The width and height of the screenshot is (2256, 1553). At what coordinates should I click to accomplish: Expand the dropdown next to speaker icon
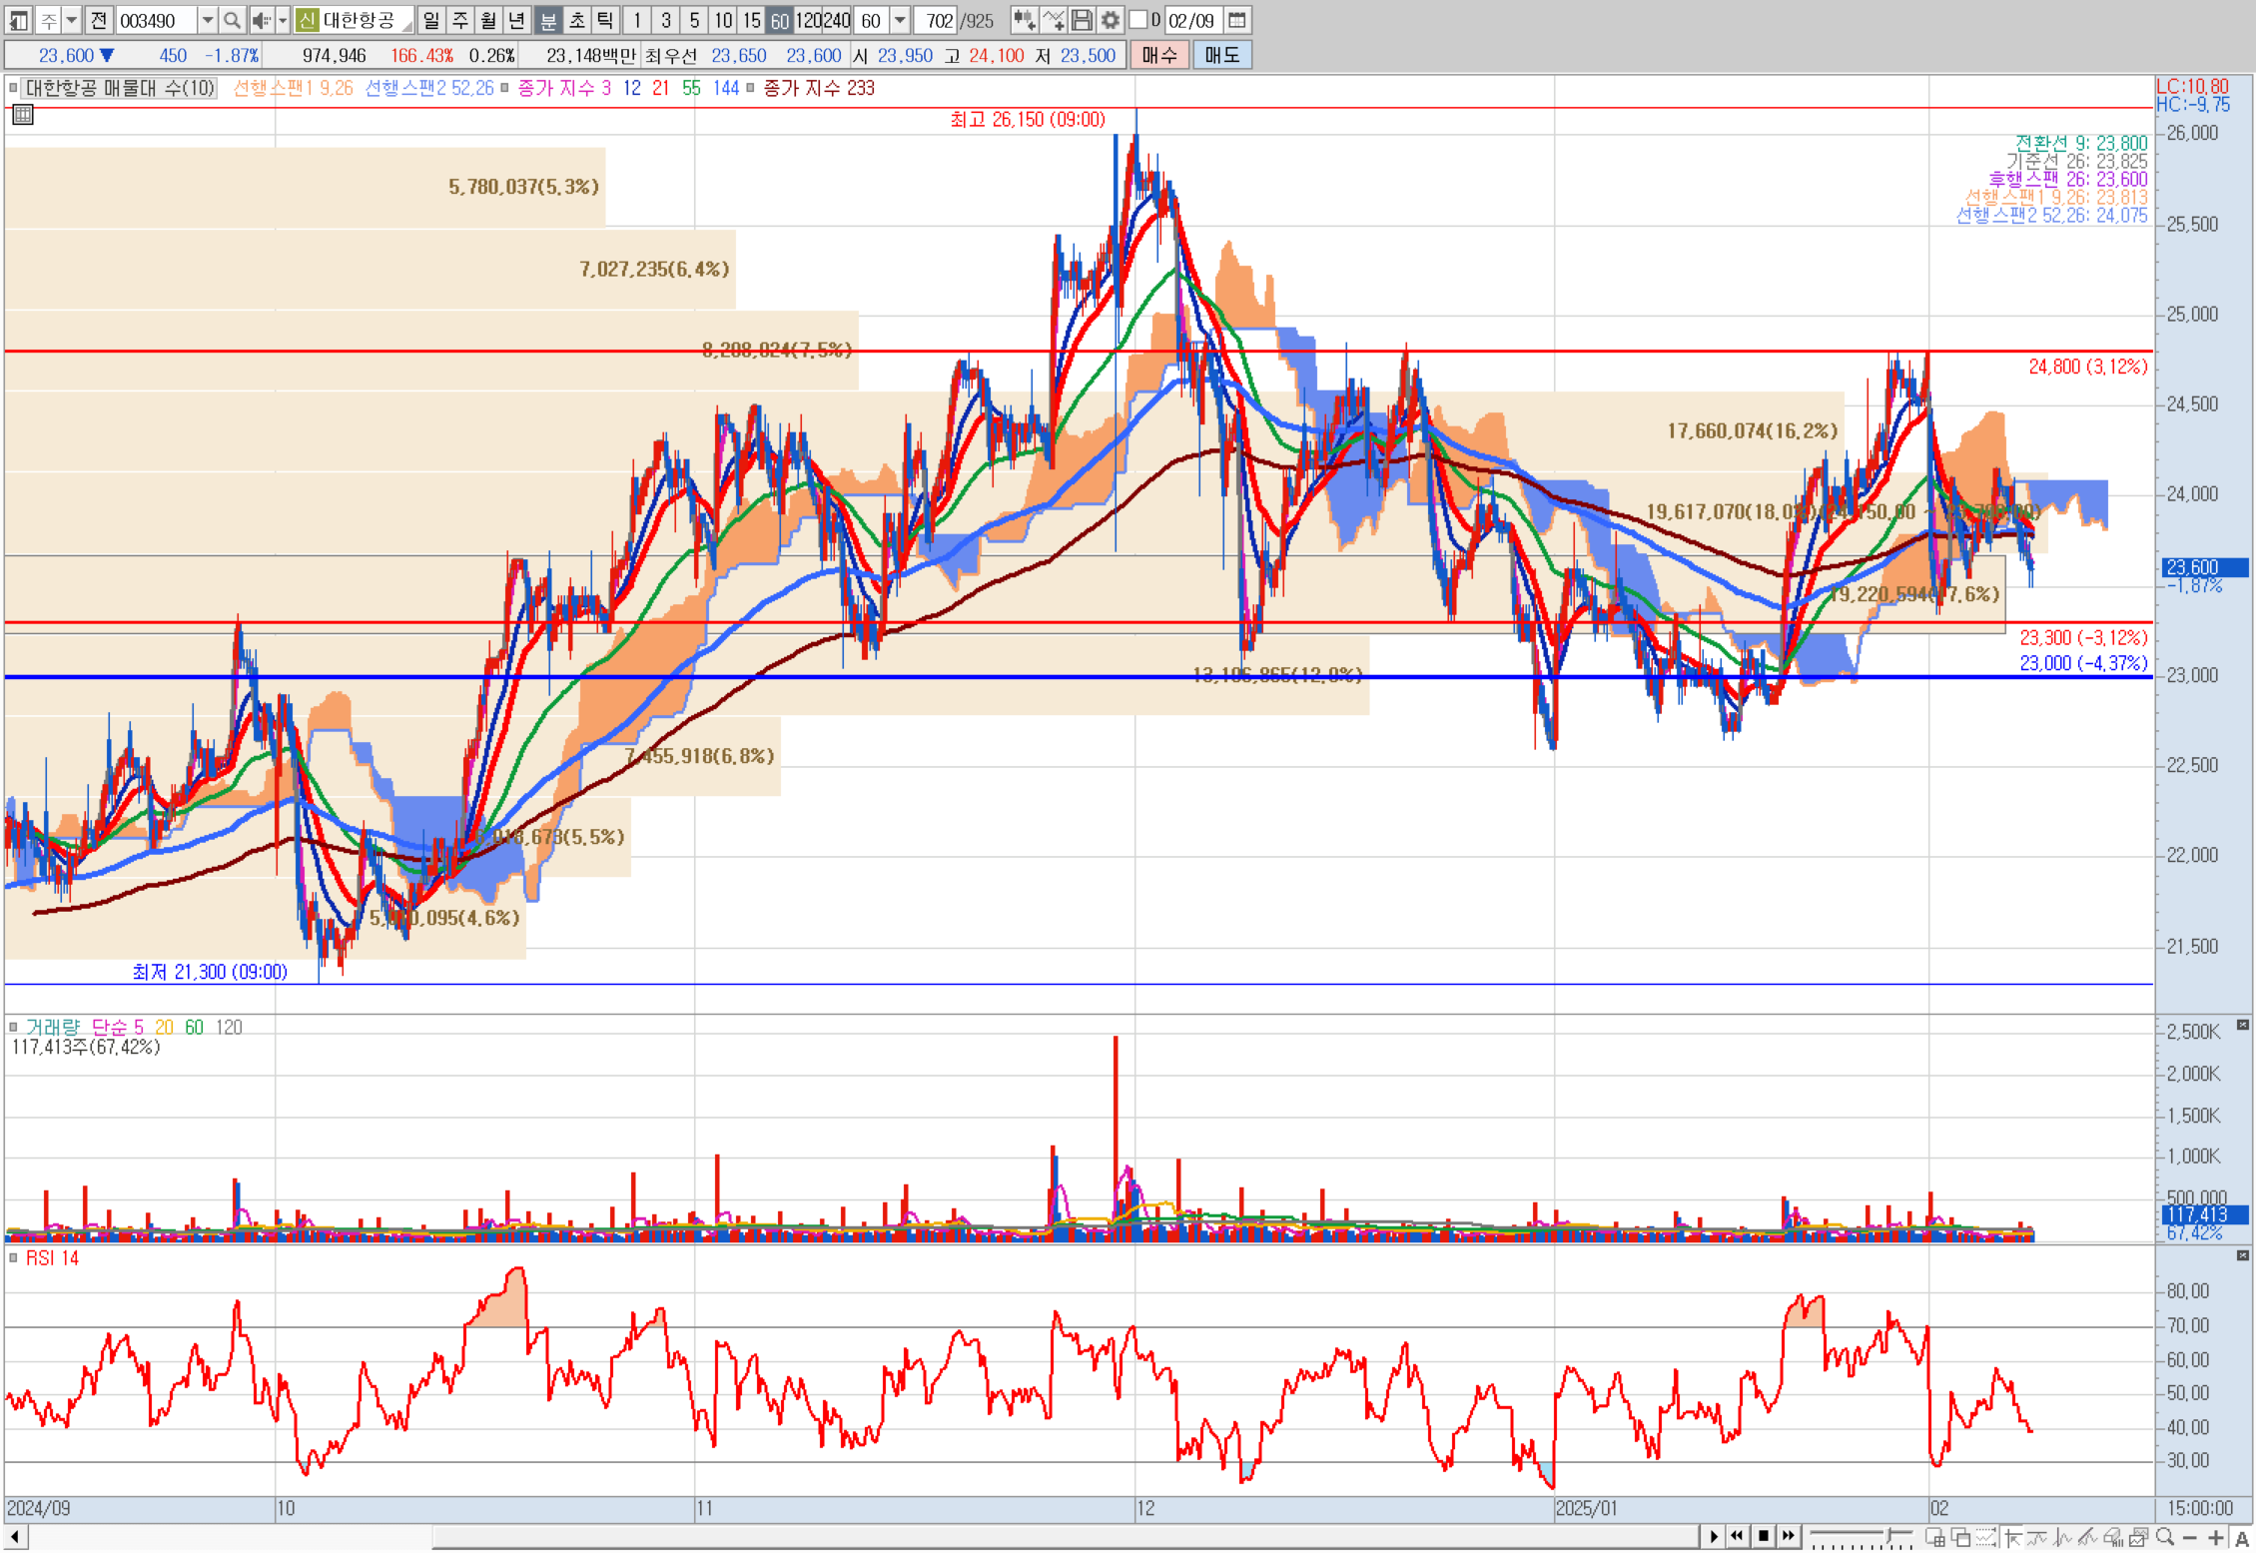click(x=284, y=20)
